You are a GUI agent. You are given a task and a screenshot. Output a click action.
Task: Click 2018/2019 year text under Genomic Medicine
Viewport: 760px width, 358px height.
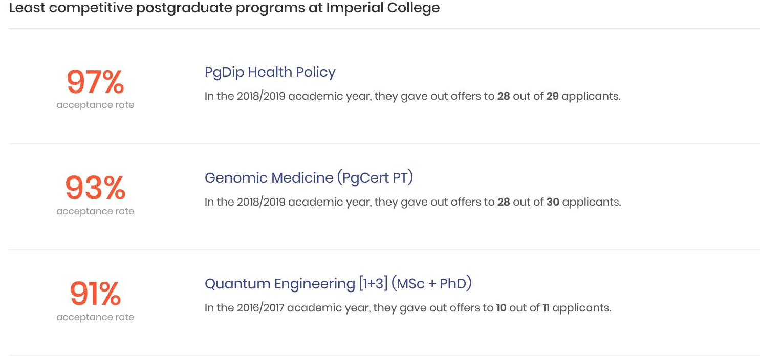(x=261, y=202)
